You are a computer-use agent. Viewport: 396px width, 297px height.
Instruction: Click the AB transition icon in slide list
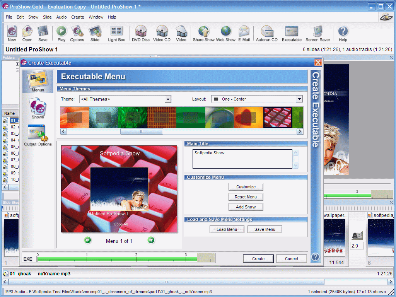[x=357, y=236]
